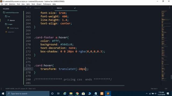
Task: Open the Preferences menu
Action: (47, 4)
